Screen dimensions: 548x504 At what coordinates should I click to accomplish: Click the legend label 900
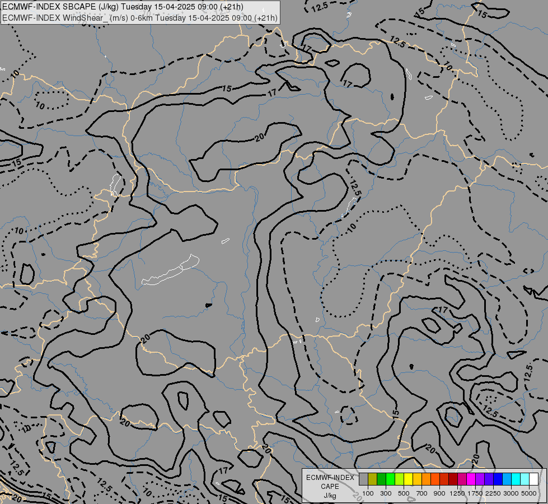click(x=439, y=493)
